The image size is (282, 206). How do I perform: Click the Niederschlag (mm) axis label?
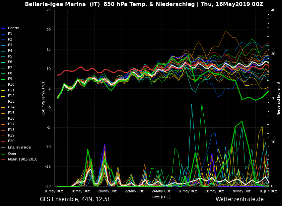point(278,99)
